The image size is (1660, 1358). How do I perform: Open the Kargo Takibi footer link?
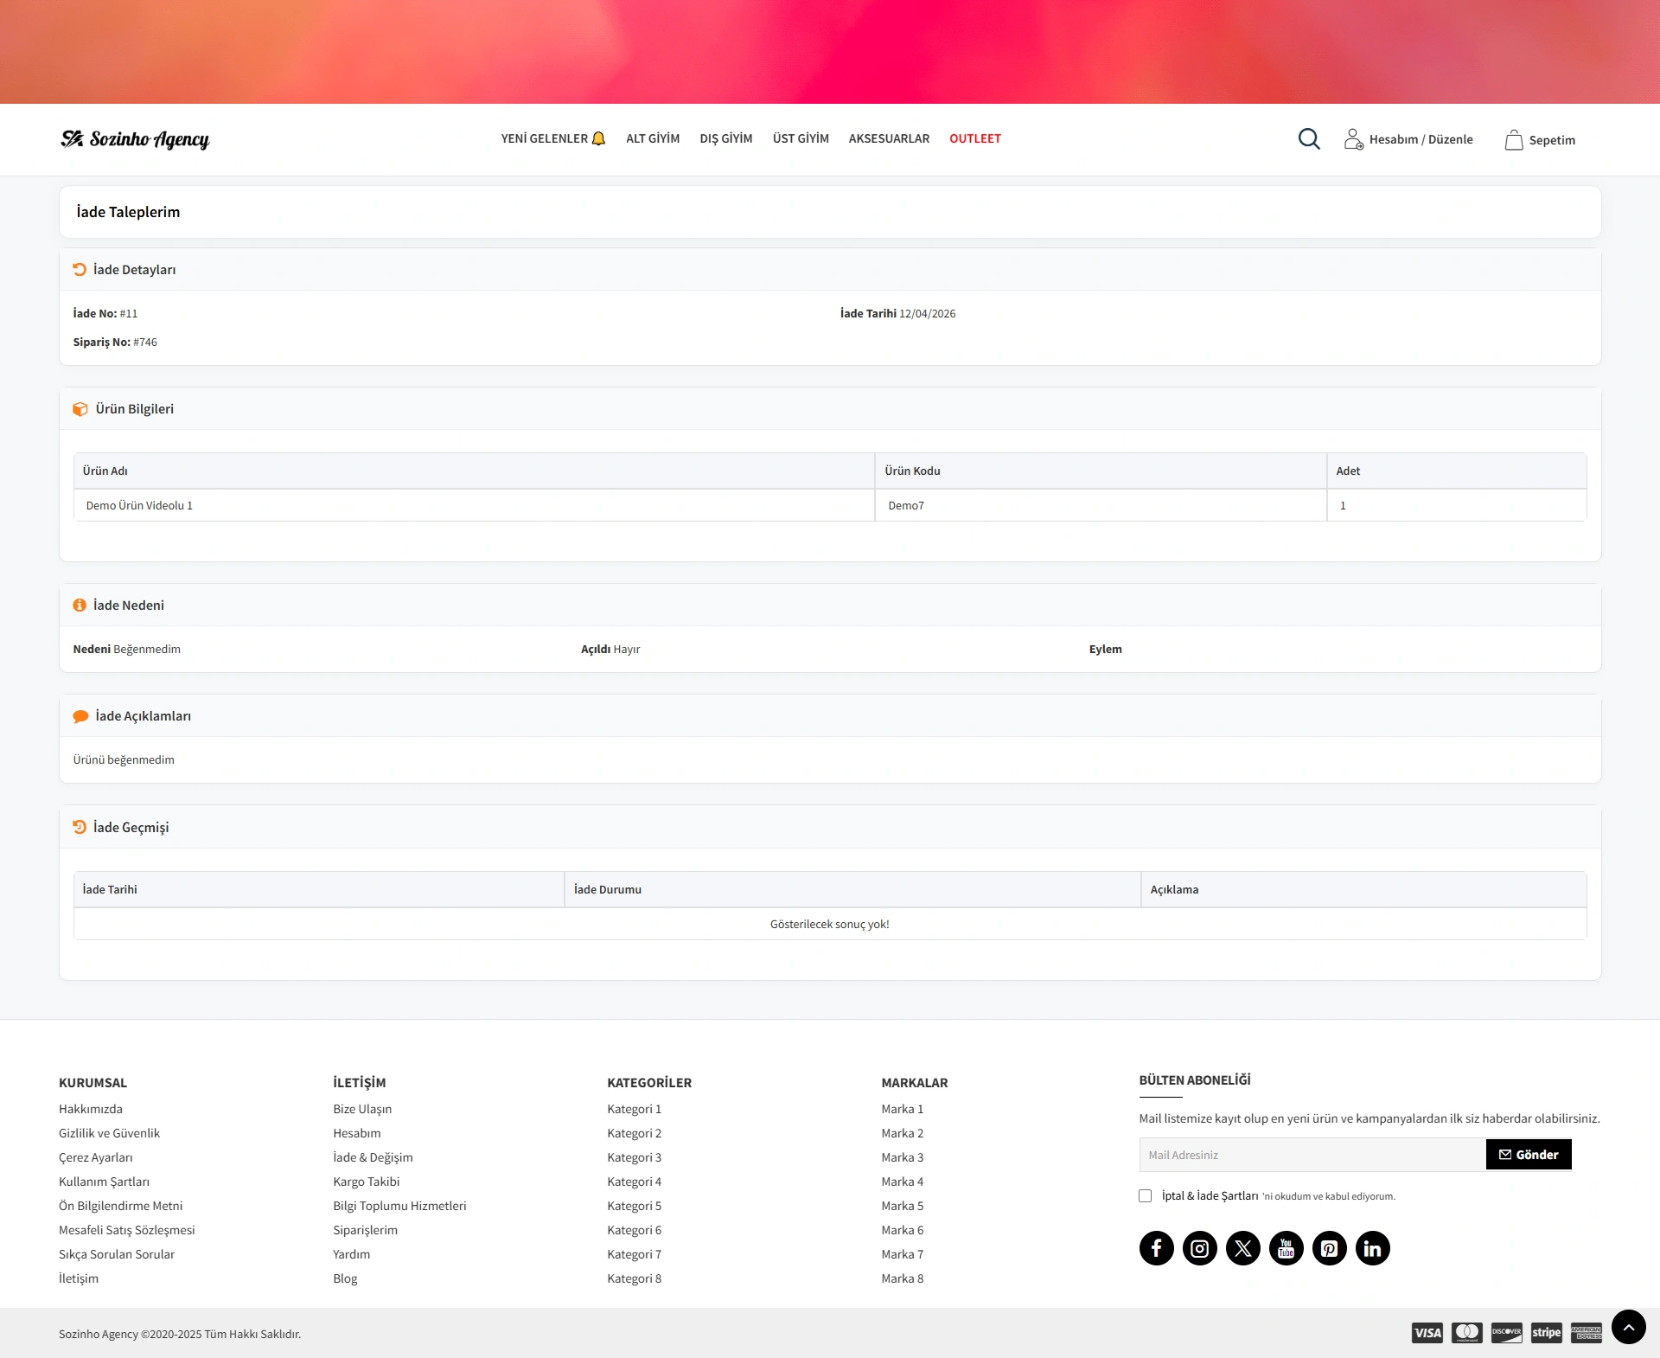click(366, 1182)
